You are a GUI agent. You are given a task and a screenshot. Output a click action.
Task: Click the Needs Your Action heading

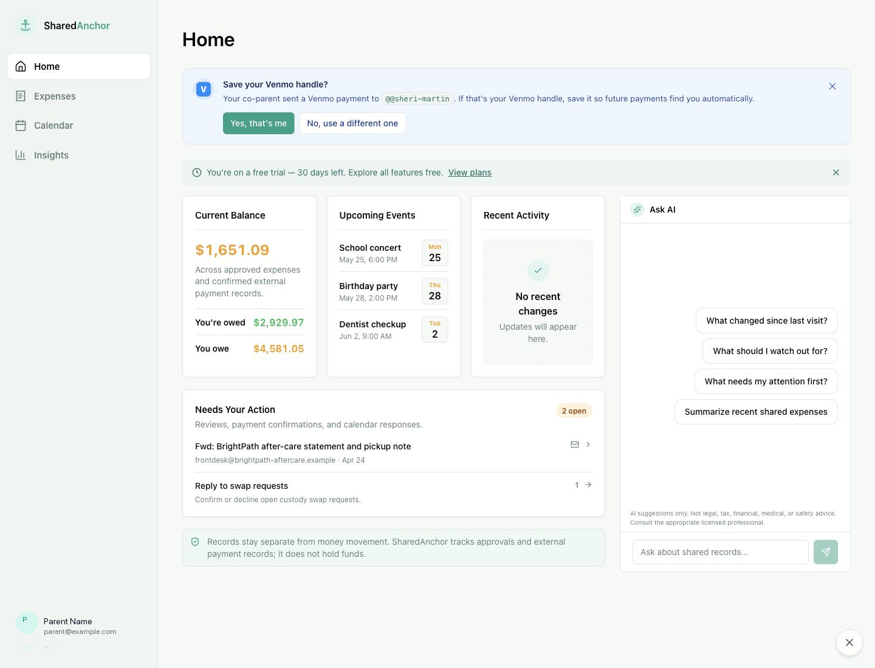[x=235, y=410]
